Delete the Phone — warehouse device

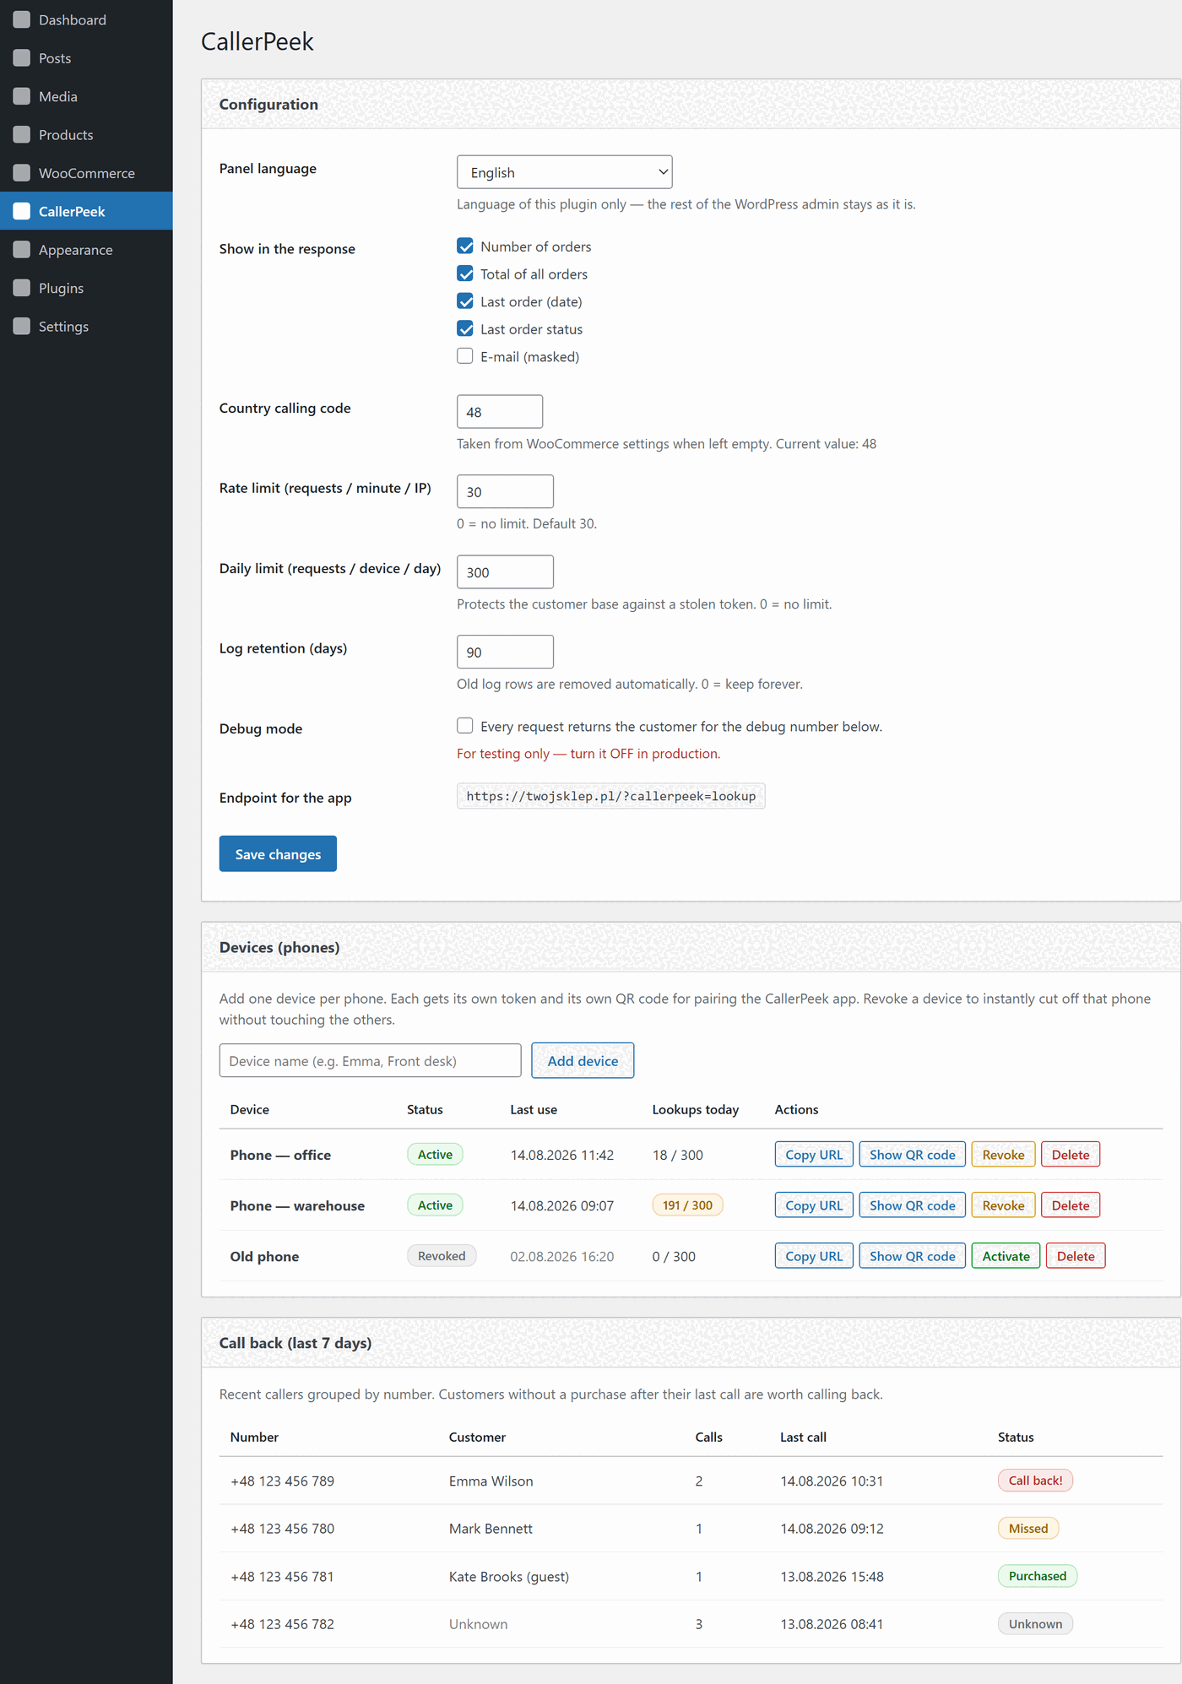(x=1071, y=1205)
